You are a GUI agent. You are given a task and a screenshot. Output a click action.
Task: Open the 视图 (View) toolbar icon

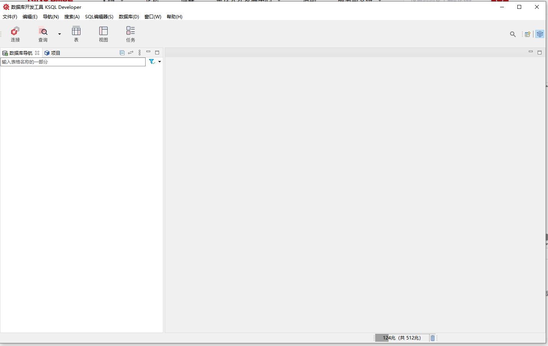103,34
